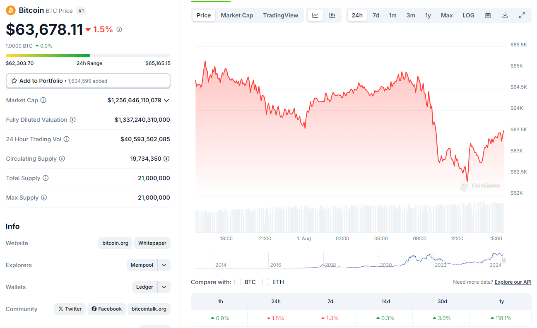The image size is (537, 328).
Task: Open the bitcoin.org website link
Action: [116, 243]
